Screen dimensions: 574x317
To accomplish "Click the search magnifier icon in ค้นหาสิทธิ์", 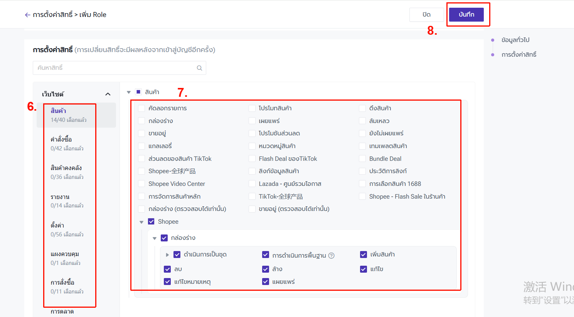I will pyautogui.click(x=199, y=68).
